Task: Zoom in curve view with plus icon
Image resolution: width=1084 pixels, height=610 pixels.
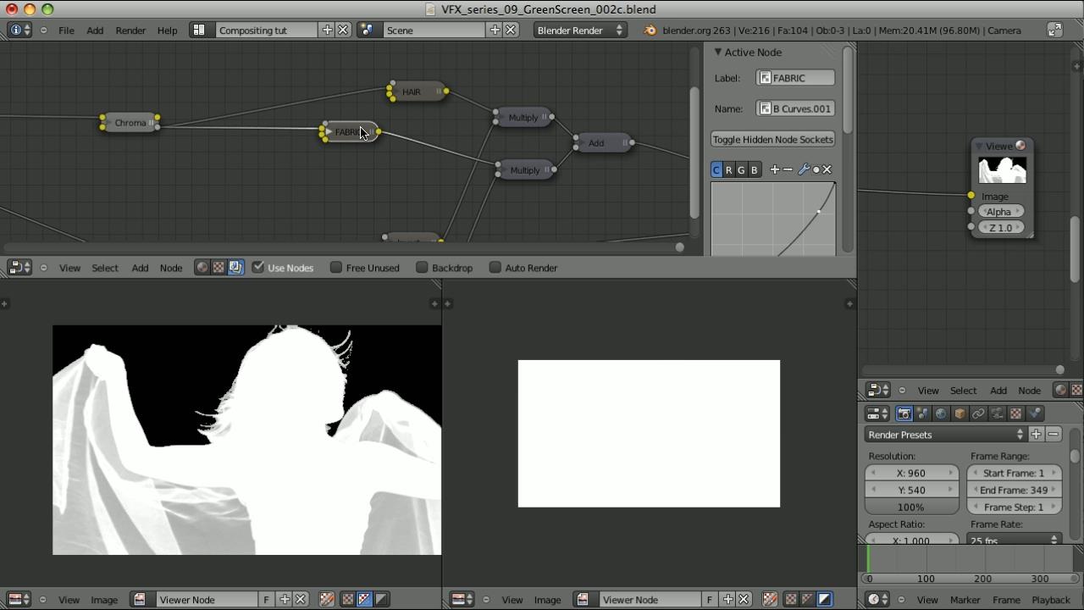Action: pyautogui.click(x=774, y=169)
